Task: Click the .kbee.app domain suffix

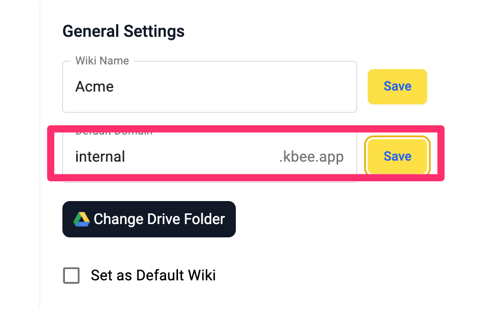Action: pos(311,157)
